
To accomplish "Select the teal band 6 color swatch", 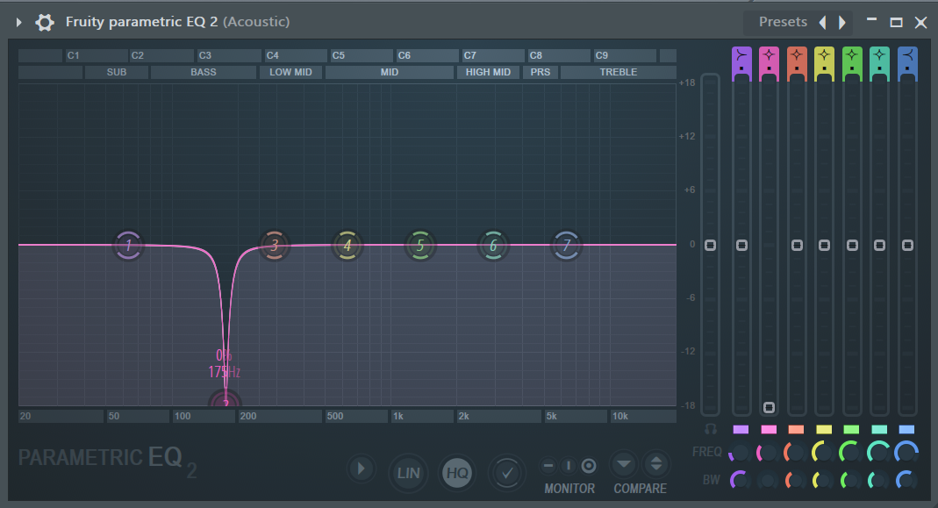I will [879, 430].
